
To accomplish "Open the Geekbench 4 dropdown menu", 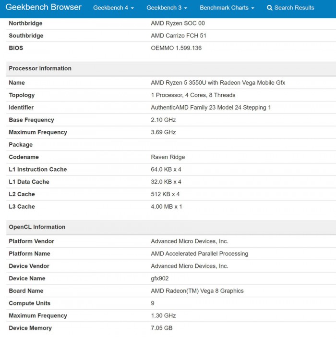I will (113, 8).
